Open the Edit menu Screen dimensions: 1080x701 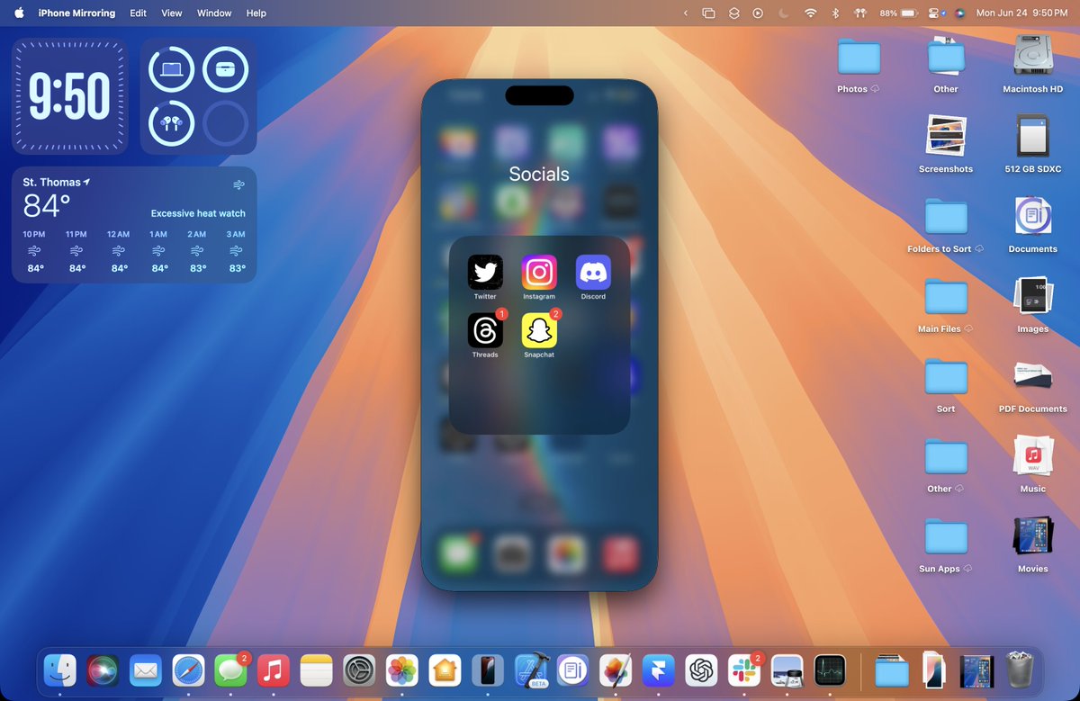138,13
